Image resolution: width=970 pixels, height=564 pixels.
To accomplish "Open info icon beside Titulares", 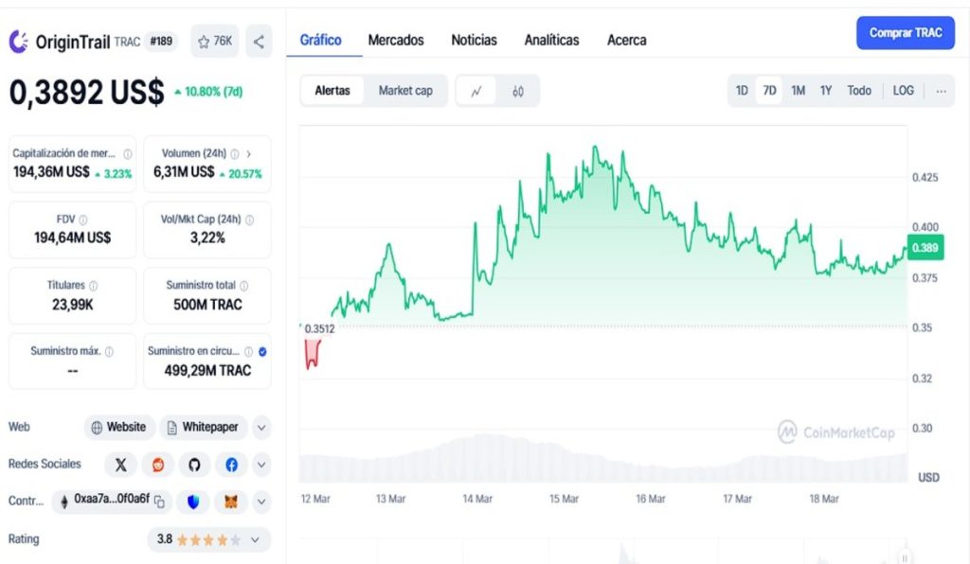I will point(94,286).
